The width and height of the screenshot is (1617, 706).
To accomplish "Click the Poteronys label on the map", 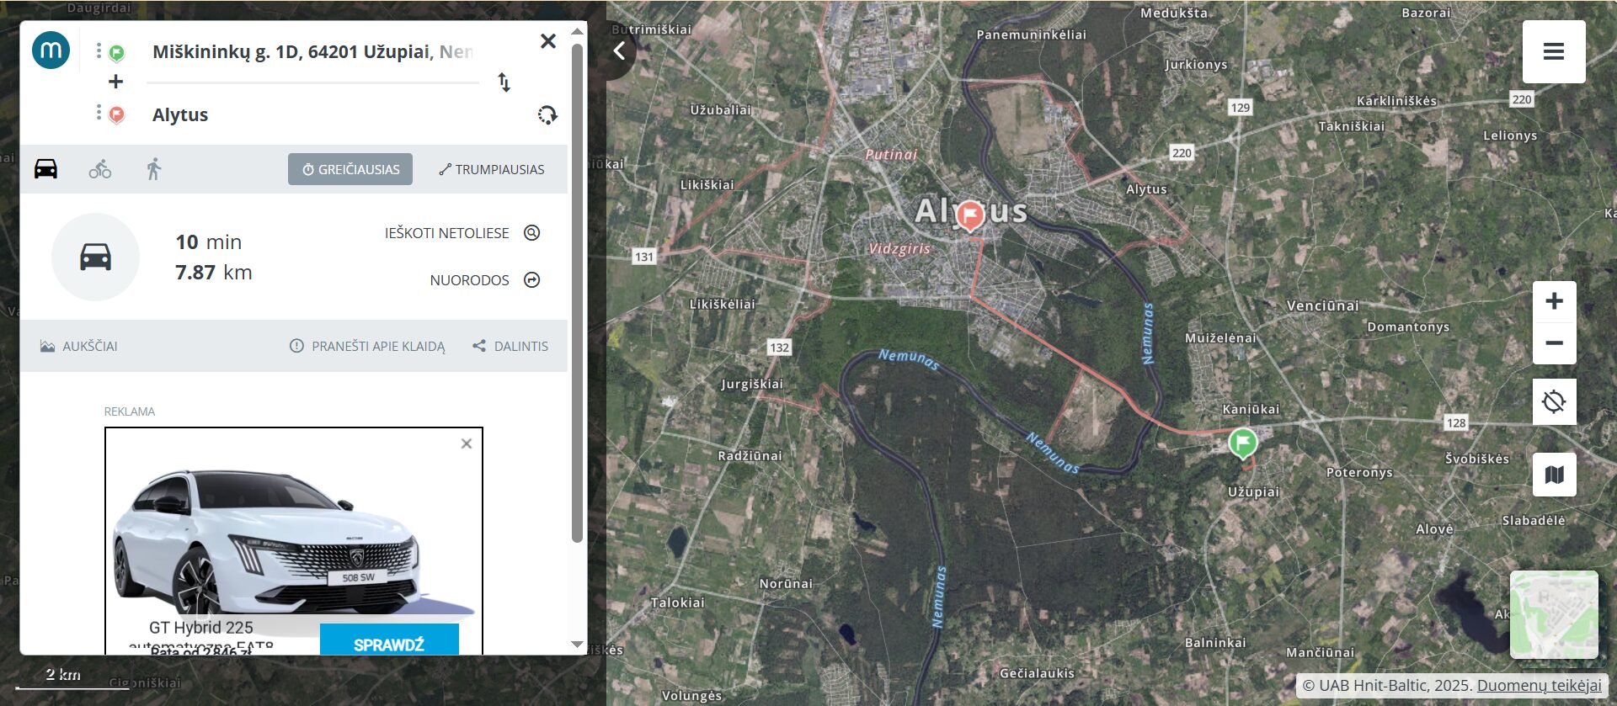I will tap(1359, 472).
